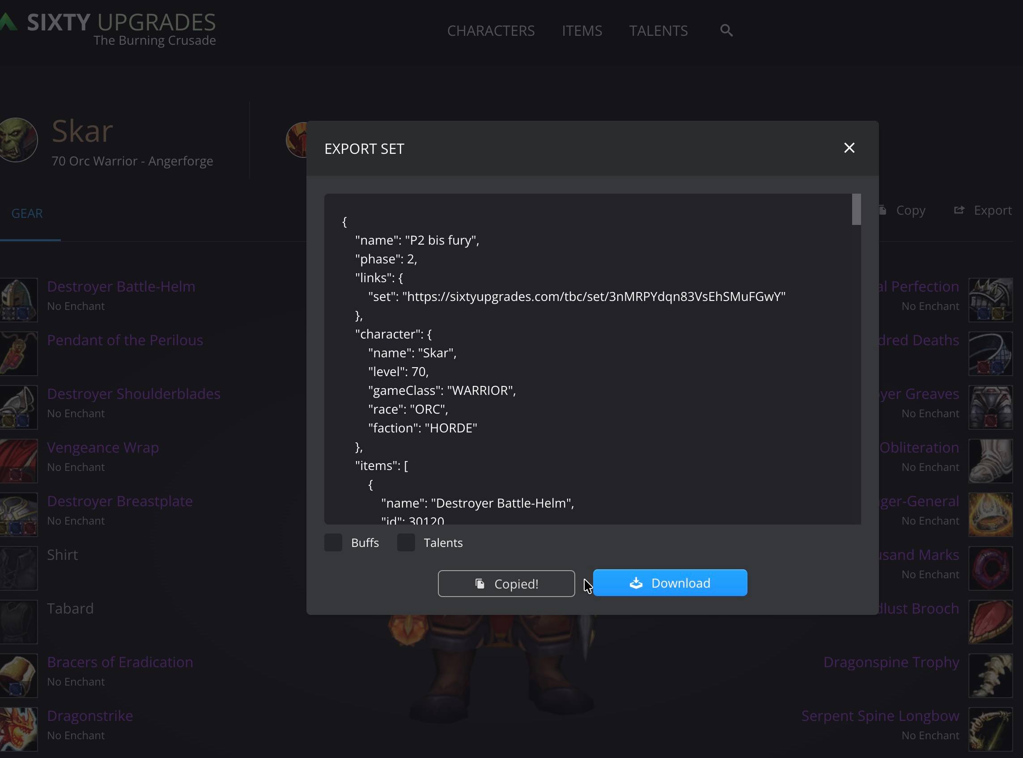Click the empty Tabard slot icon

18,621
